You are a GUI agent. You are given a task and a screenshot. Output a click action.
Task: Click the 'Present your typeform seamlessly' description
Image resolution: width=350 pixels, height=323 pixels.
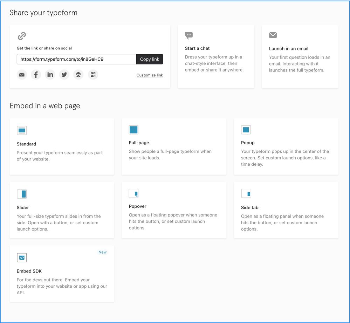pos(60,156)
